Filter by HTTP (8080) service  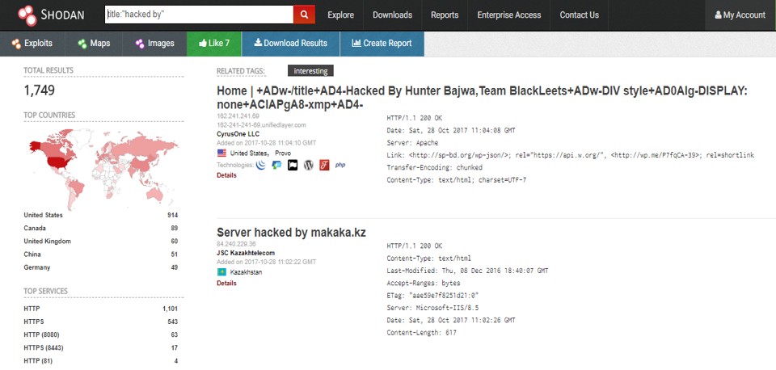(x=100, y=335)
